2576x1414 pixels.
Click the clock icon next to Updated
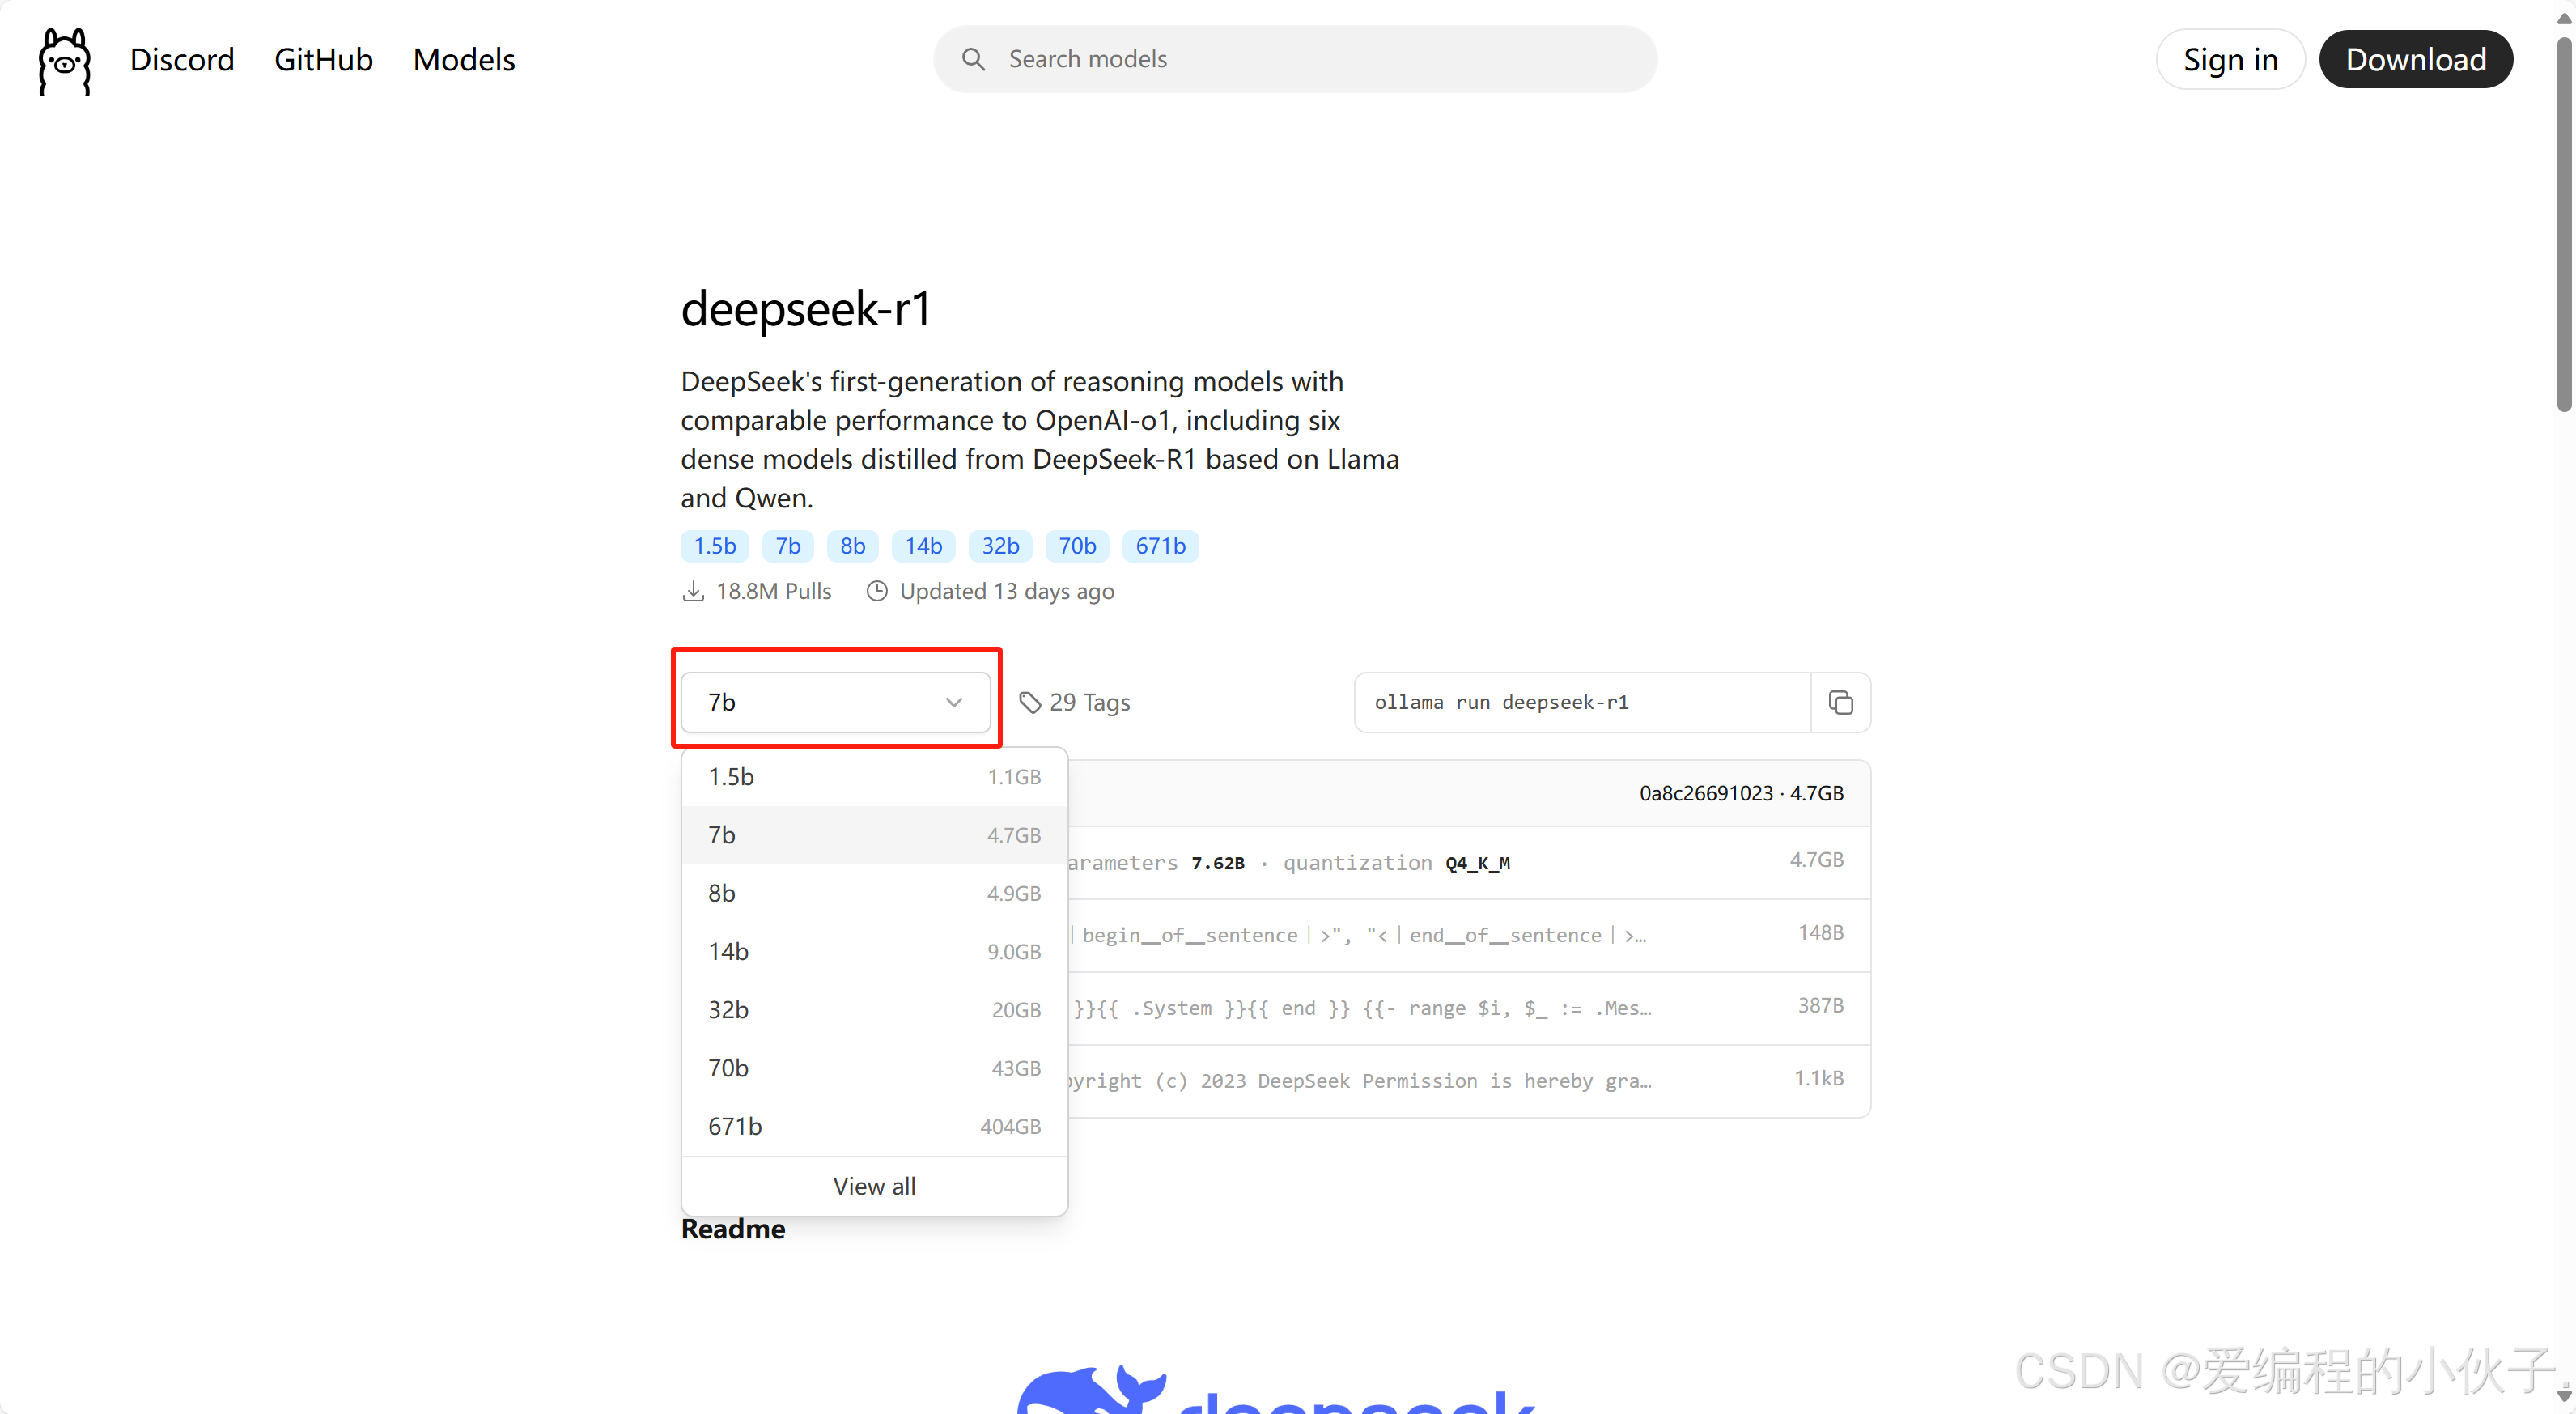click(x=877, y=591)
